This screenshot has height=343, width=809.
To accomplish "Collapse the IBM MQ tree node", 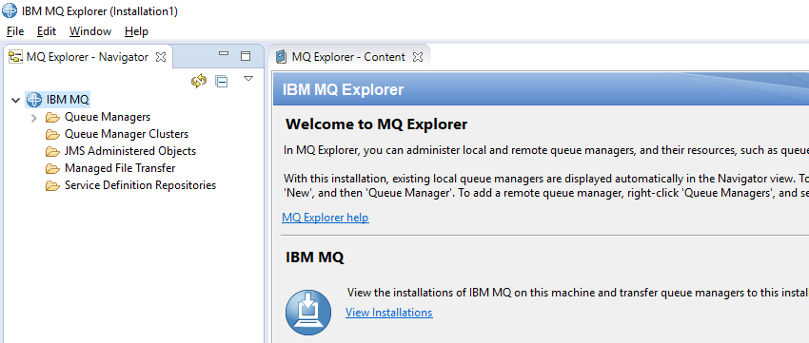I will (x=15, y=100).
